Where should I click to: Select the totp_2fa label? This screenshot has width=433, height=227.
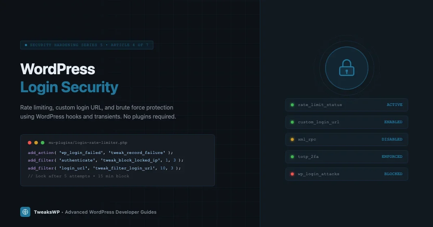(308, 157)
